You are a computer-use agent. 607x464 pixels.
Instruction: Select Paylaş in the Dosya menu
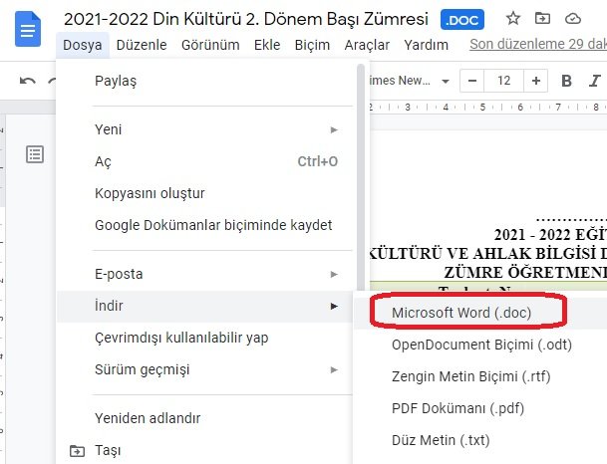pos(204,81)
